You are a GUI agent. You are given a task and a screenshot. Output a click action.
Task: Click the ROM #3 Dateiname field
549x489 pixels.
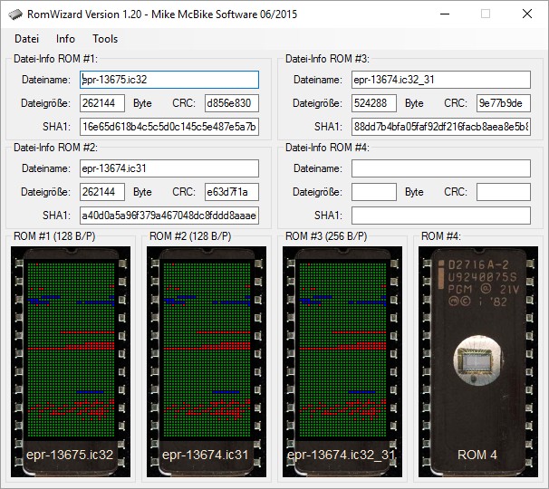click(440, 80)
